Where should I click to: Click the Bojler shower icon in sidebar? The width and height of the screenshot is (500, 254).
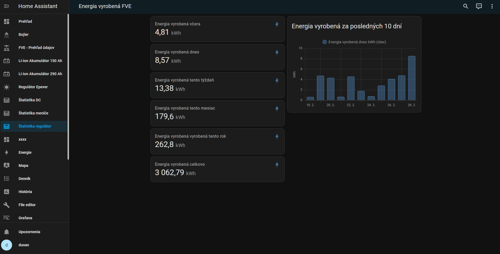point(7,34)
